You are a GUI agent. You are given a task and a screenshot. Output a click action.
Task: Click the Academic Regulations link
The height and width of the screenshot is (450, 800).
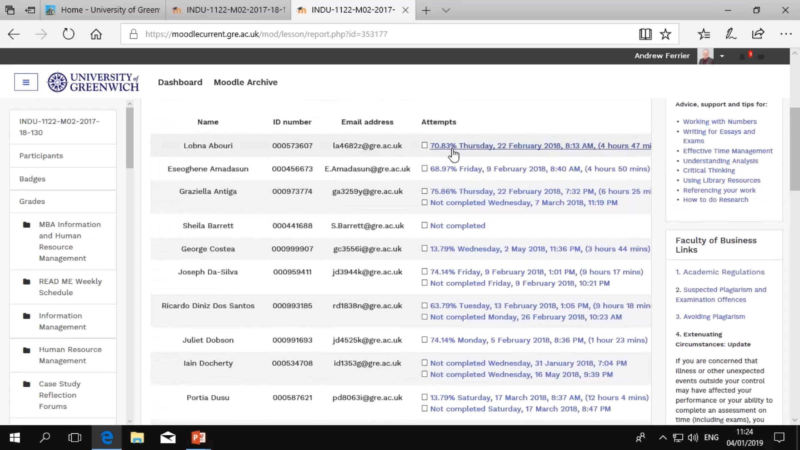click(x=723, y=272)
